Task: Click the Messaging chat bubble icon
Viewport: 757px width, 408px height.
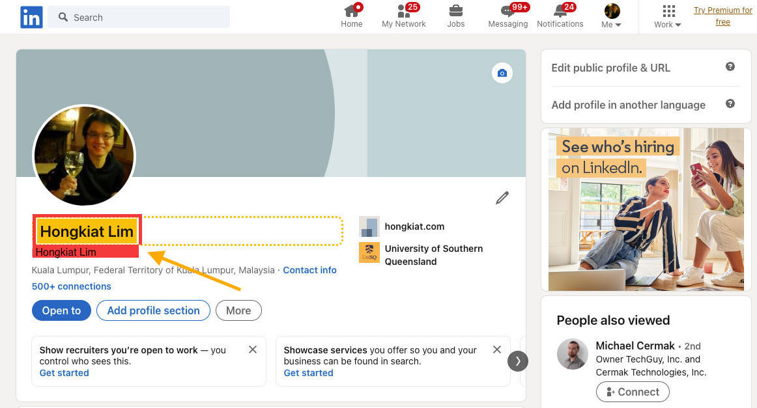Action: coord(508,10)
